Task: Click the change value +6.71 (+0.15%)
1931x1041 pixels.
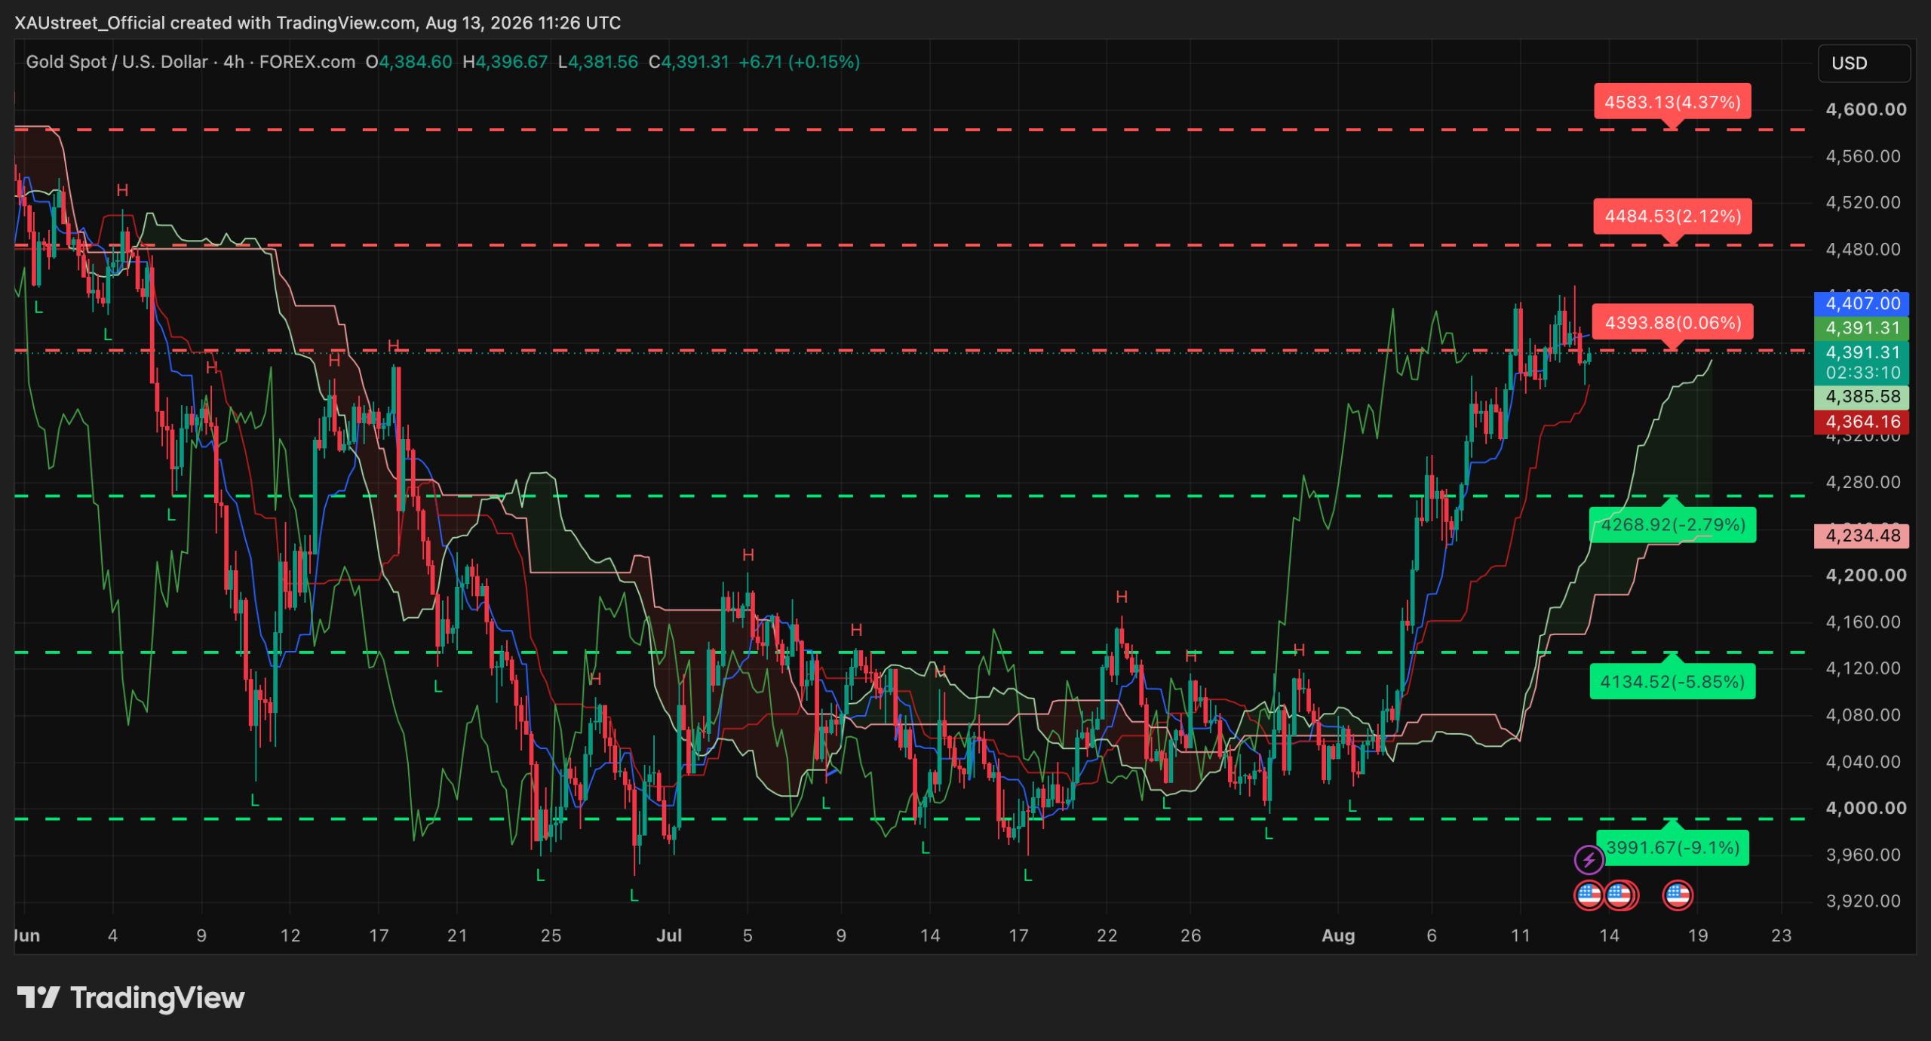Action: 799,62
